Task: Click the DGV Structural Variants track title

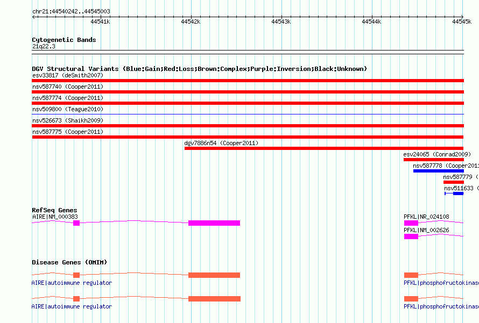Action: 200,69
